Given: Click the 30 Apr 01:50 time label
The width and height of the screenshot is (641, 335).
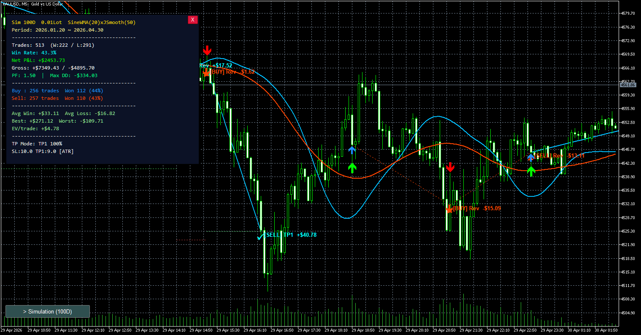Looking at the screenshot, I should coord(606,330).
